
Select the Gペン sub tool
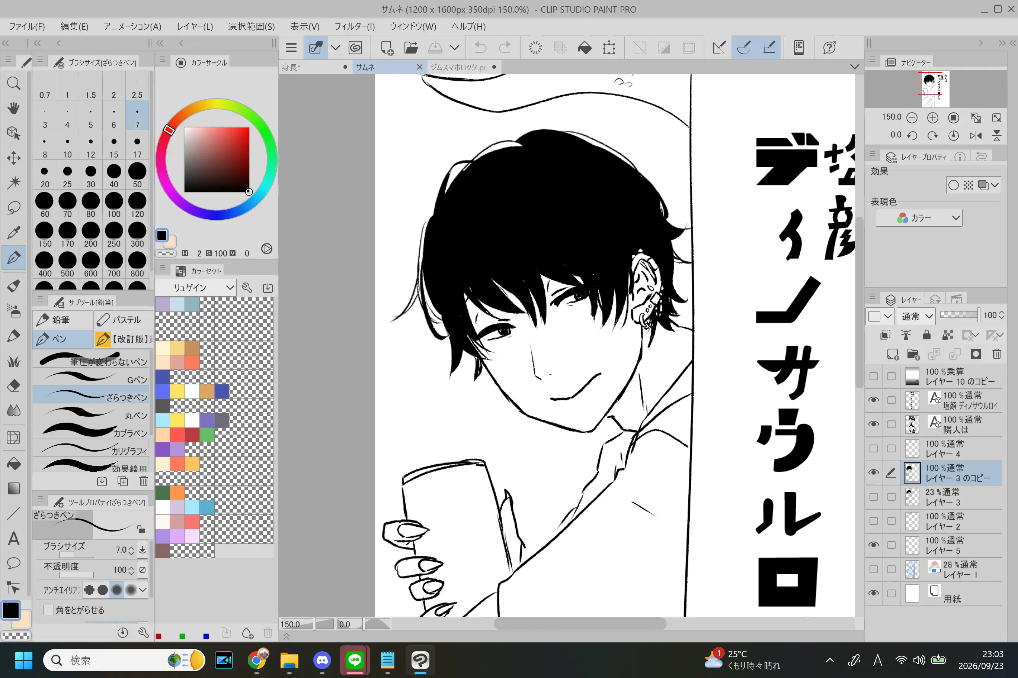(x=93, y=378)
